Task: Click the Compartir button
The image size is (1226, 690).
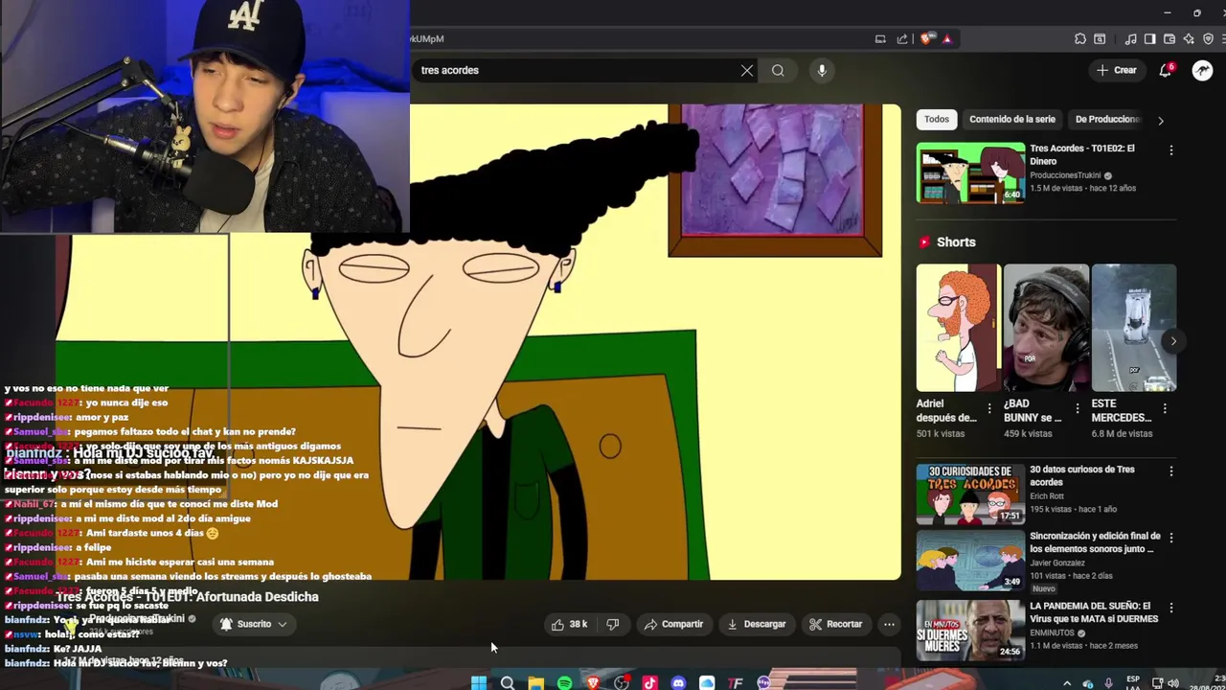Action: pyautogui.click(x=673, y=624)
